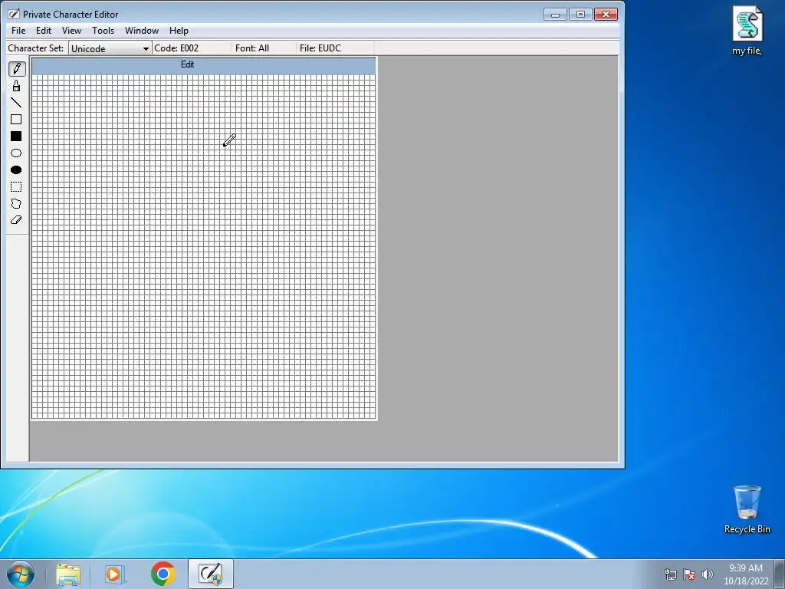Launch Google Chrome from taskbar
This screenshot has height=589, width=785.
click(x=163, y=574)
